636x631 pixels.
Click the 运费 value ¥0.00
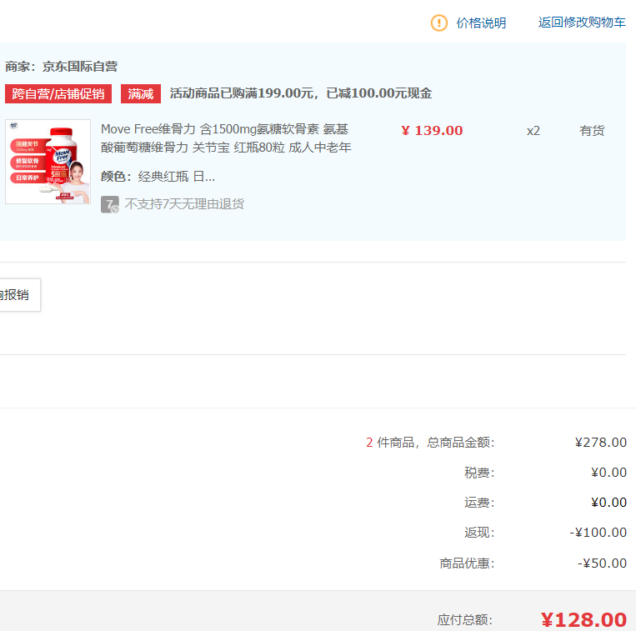tap(608, 503)
